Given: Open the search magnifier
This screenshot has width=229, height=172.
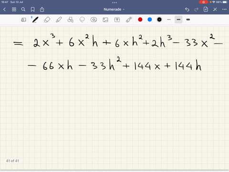Looking at the screenshot, I should coord(23,10).
